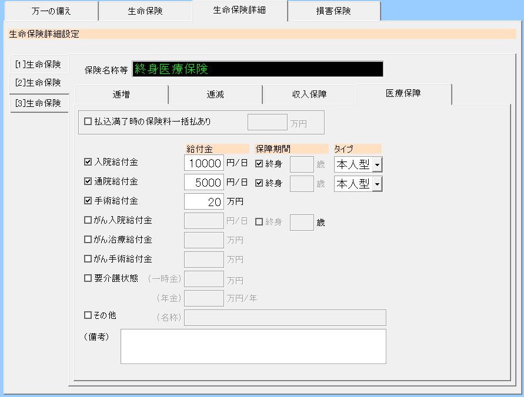Switch to the 逓増 sub-tab

coord(121,94)
